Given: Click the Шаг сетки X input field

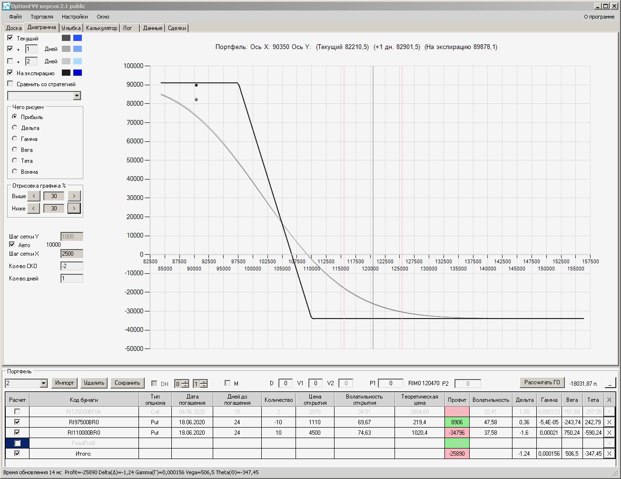Looking at the screenshot, I should click(x=72, y=254).
